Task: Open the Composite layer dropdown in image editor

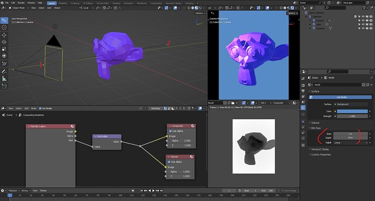Action: pos(282,103)
